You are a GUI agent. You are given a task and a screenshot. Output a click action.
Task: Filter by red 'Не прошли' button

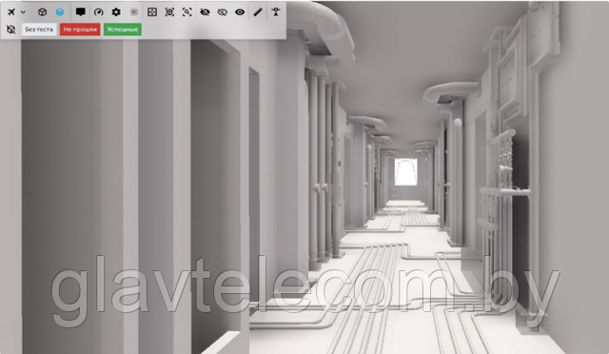click(x=80, y=29)
